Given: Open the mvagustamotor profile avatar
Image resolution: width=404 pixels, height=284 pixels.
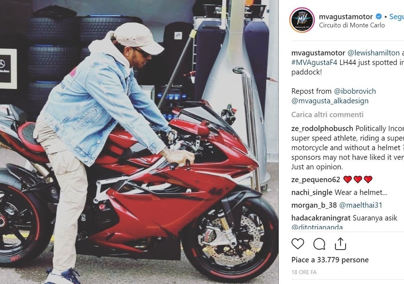Looking at the screenshot, I should click(302, 20).
